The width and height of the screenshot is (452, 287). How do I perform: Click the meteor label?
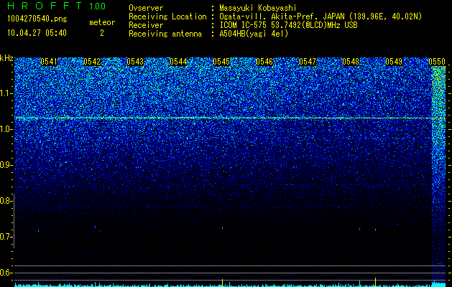pos(102,22)
